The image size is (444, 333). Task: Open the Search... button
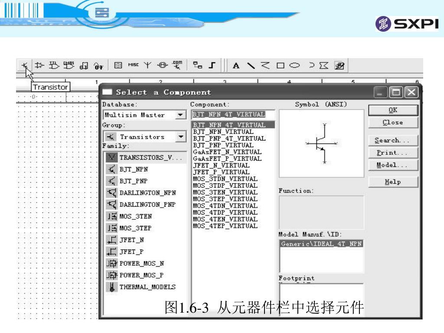pyautogui.click(x=393, y=140)
